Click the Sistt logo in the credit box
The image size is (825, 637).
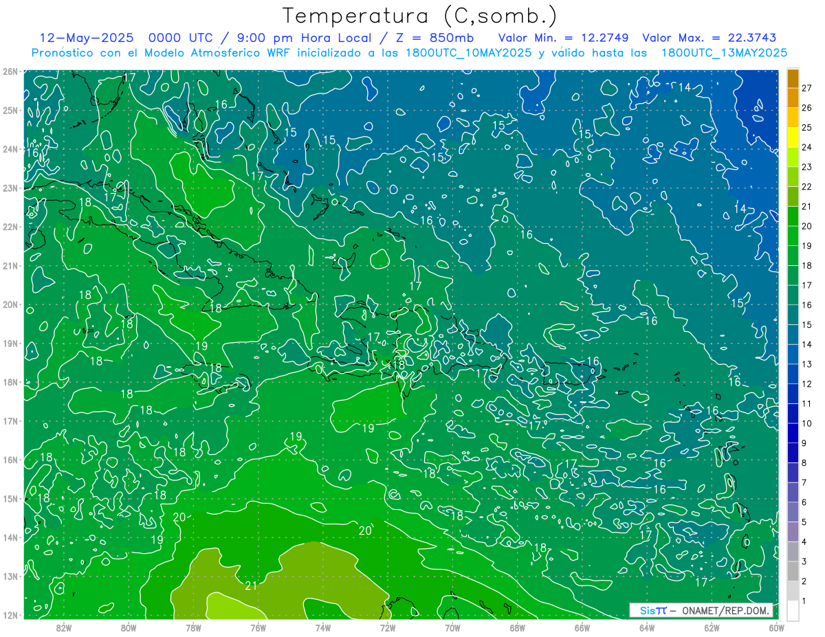pos(653,610)
